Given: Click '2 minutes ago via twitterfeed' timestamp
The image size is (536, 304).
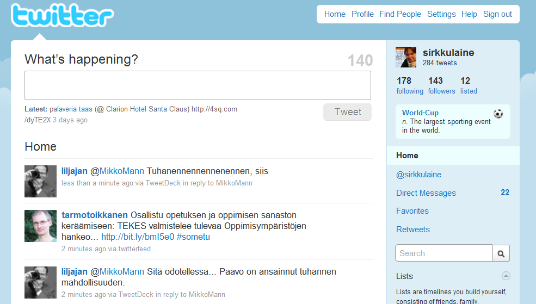Looking at the screenshot, I should coord(106,249).
